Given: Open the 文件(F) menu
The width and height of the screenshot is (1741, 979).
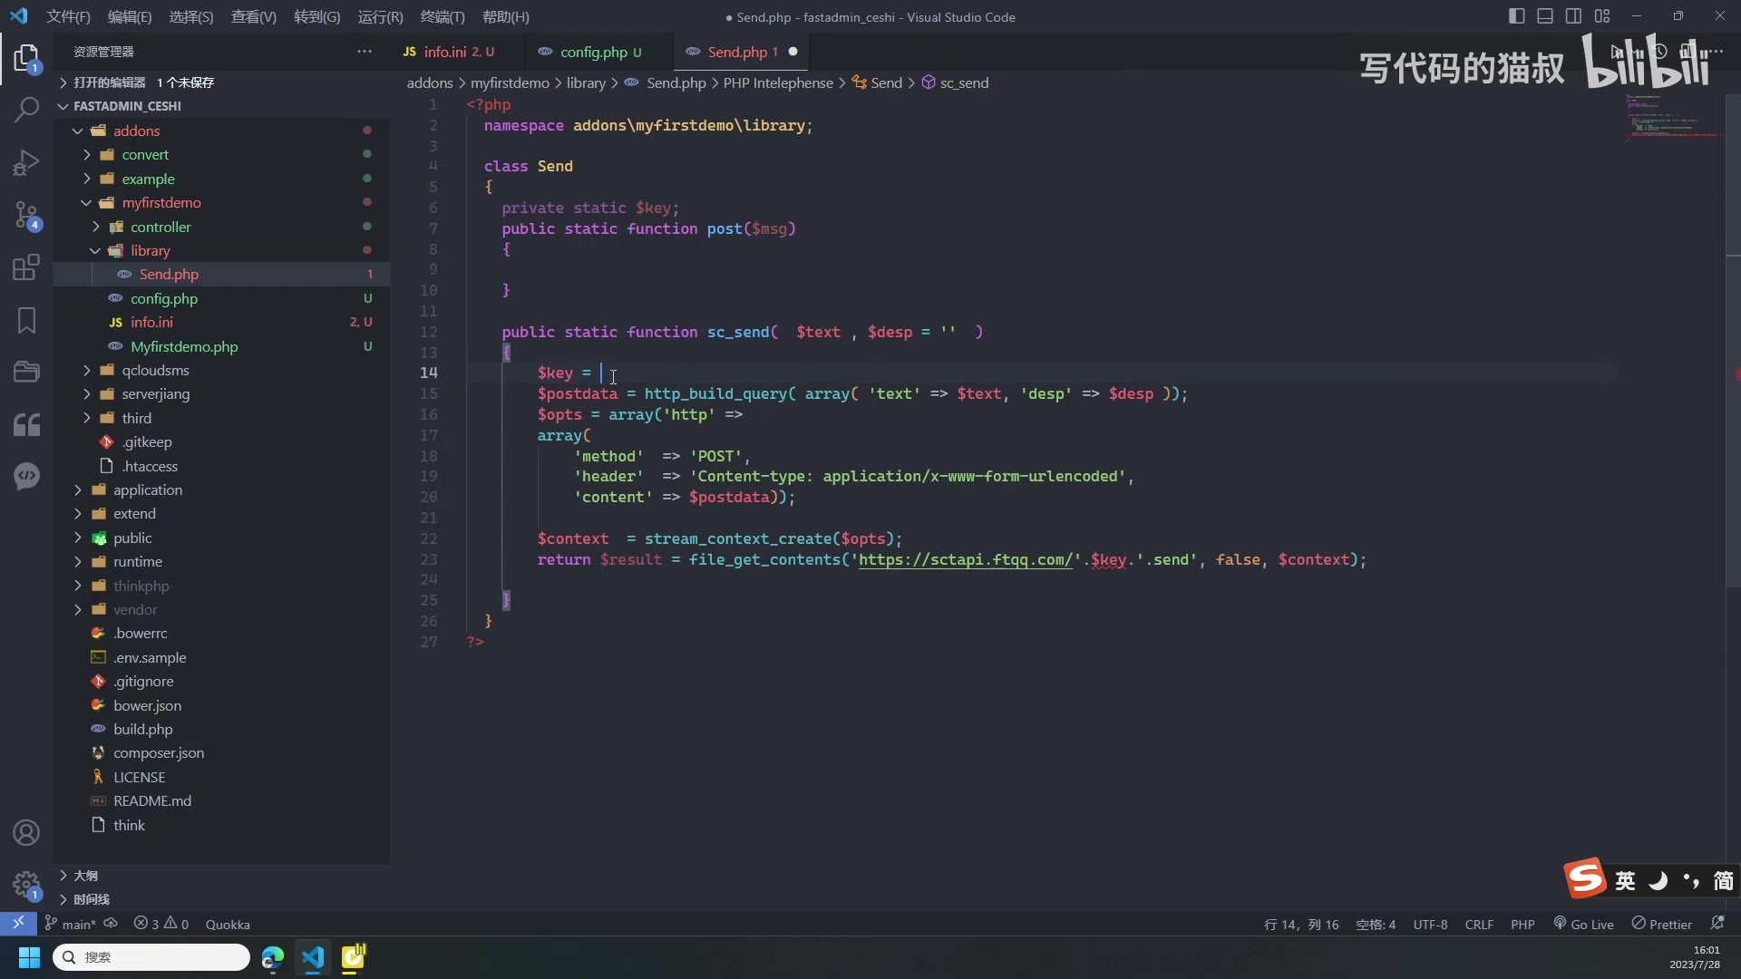Looking at the screenshot, I should [68, 16].
